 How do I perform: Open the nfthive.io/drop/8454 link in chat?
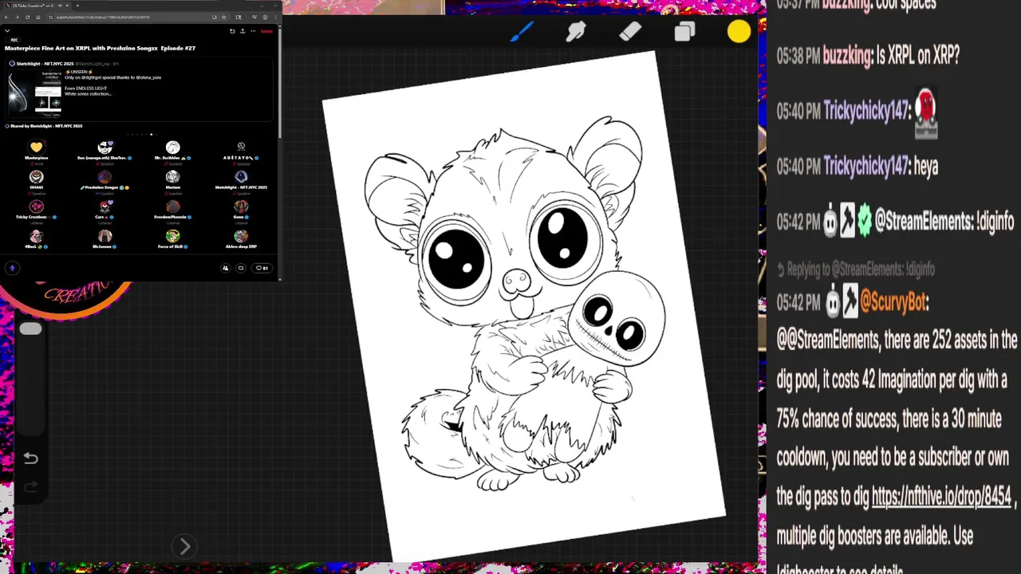(941, 496)
